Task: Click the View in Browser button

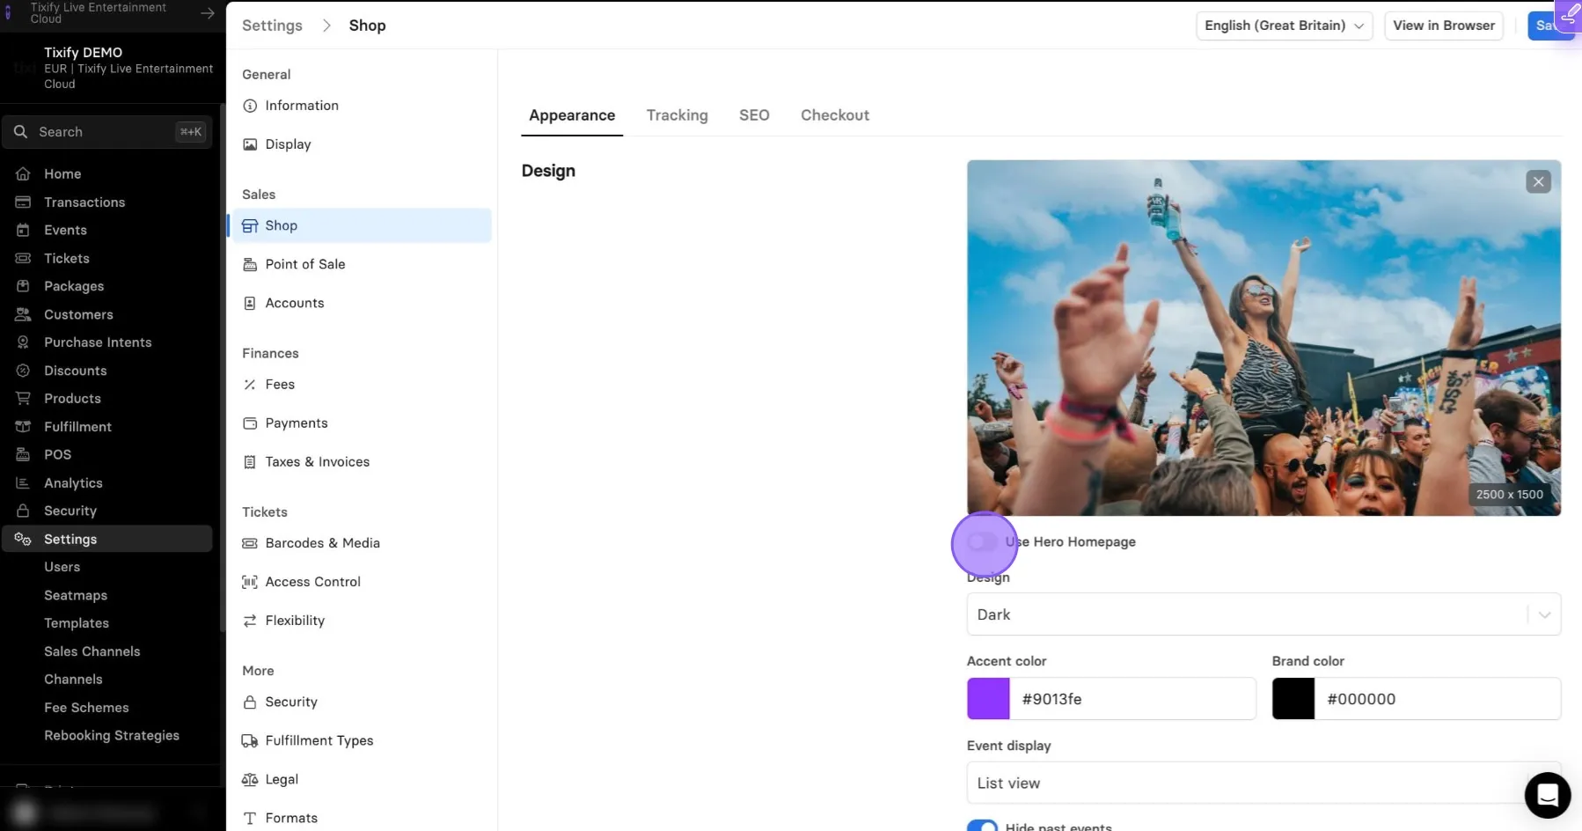Action: coord(1444,26)
